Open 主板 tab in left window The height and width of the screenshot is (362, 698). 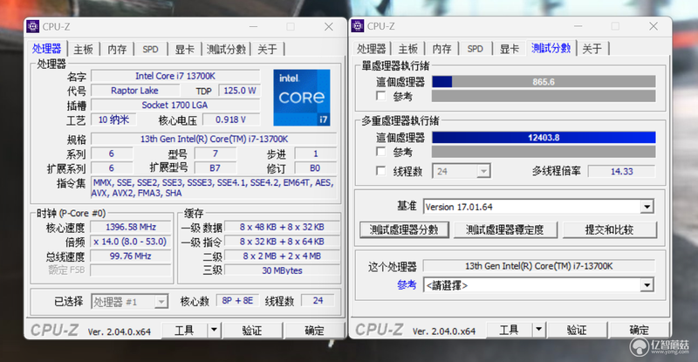click(x=83, y=49)
